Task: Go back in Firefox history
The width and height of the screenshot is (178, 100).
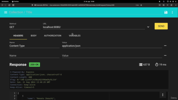Action: pos(2,5)
